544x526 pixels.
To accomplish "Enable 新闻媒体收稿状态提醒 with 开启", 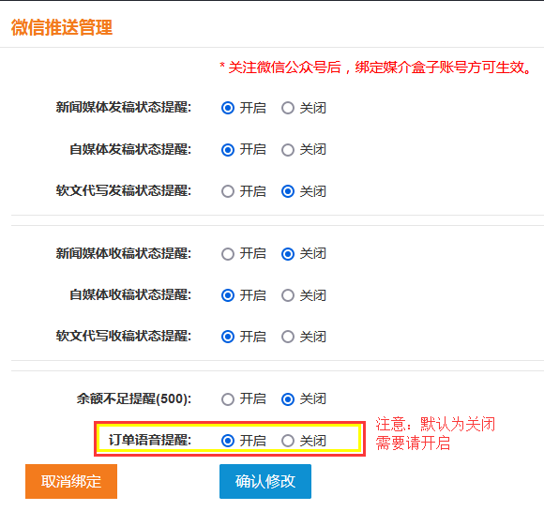I will click(x=228, y=254).
